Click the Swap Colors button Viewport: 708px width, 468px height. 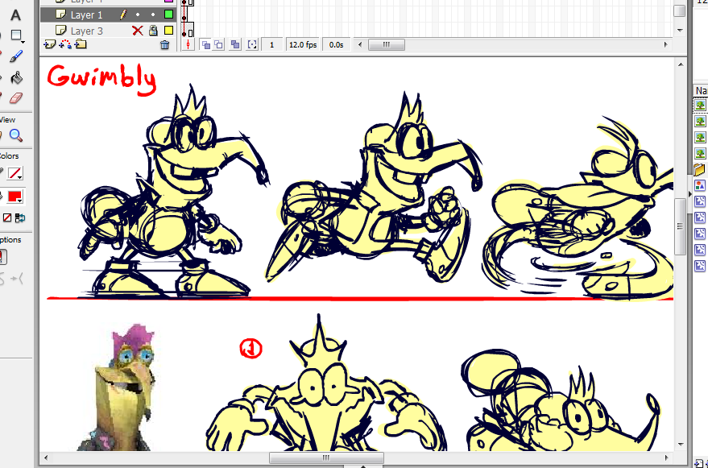click(20, 217)
